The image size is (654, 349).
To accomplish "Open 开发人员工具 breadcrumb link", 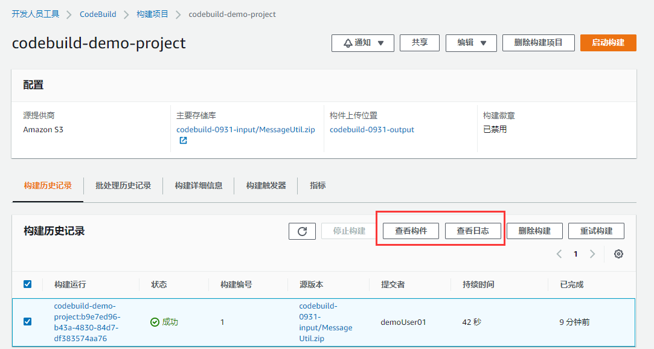I will coord(36,14).
